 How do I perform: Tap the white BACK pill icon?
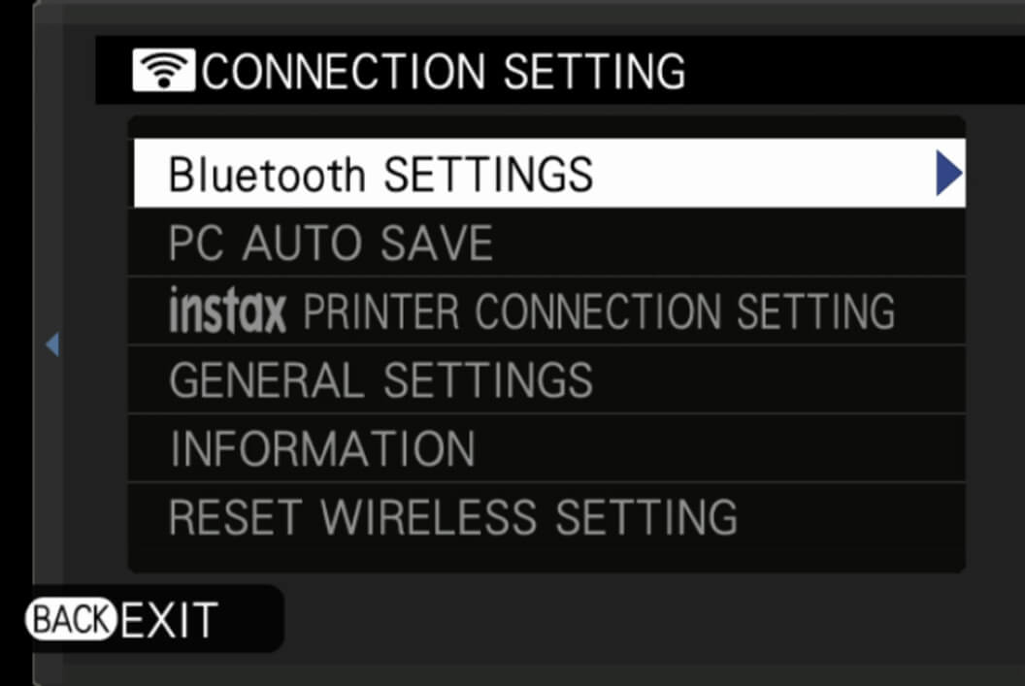71,619
